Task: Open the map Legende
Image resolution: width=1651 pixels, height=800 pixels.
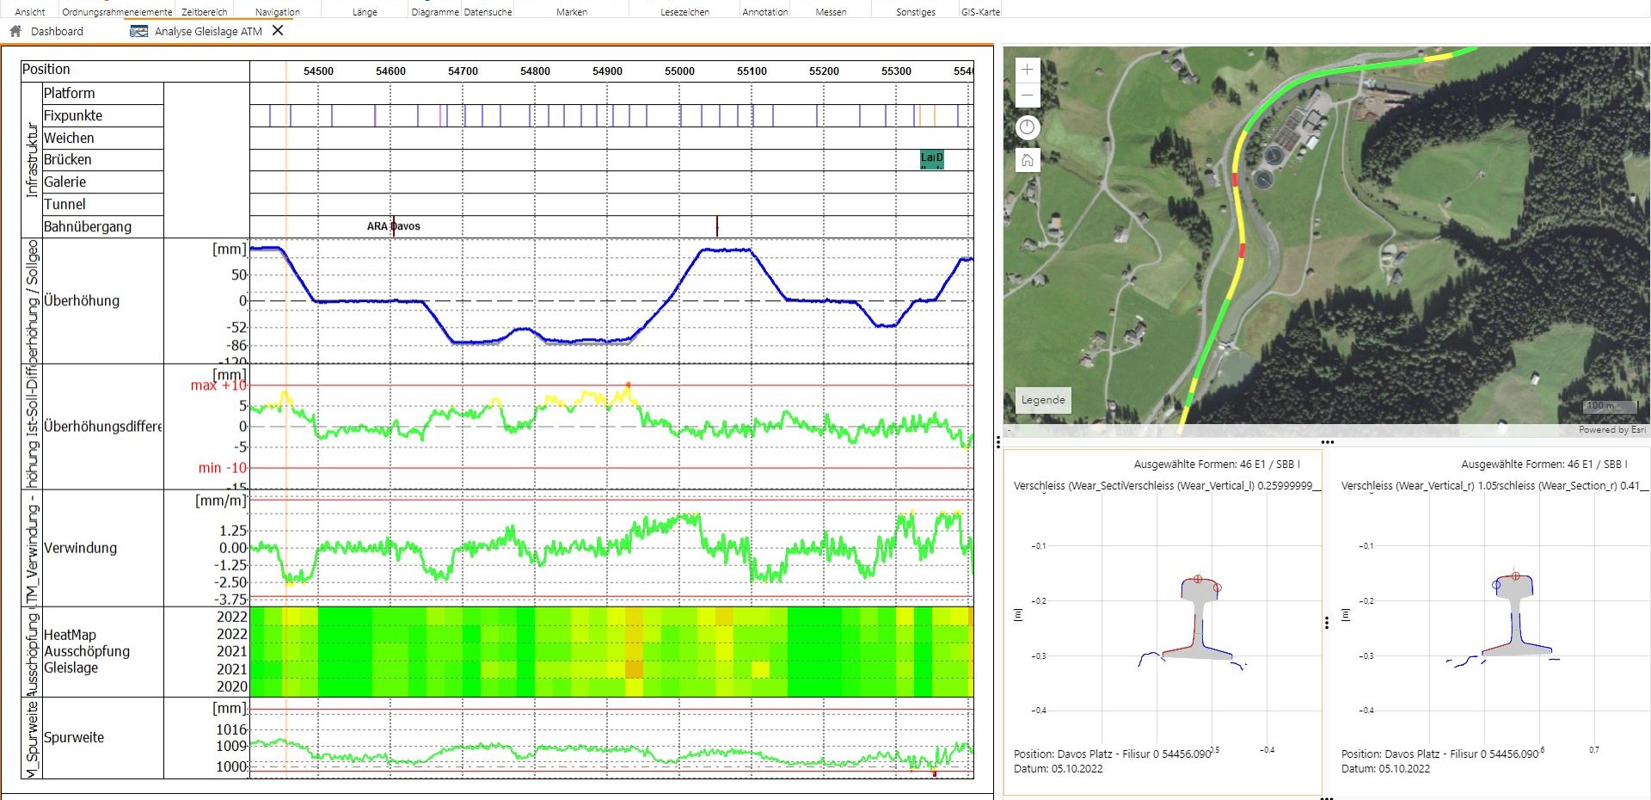Action: 1043,400
